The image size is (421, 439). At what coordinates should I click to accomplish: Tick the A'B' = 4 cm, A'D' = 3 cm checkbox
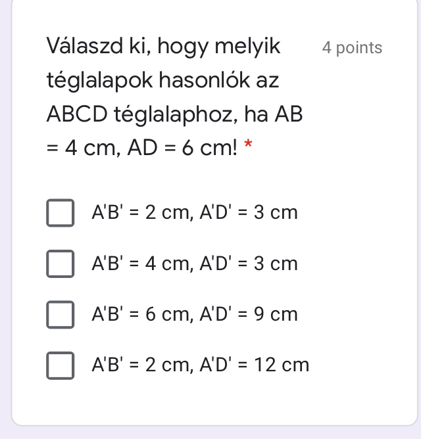tap(60, 264)
